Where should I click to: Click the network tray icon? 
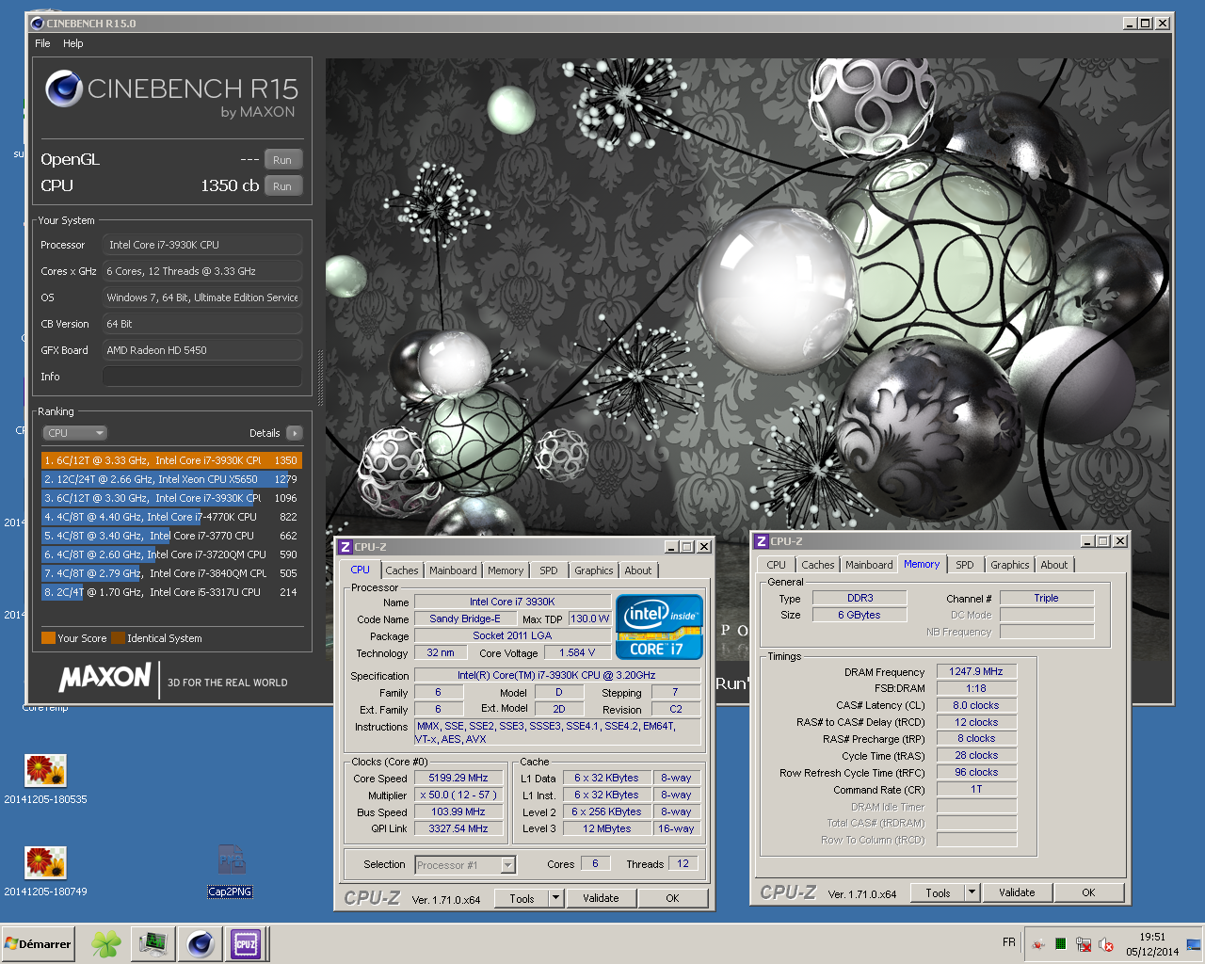click(x=1084, y=944)
